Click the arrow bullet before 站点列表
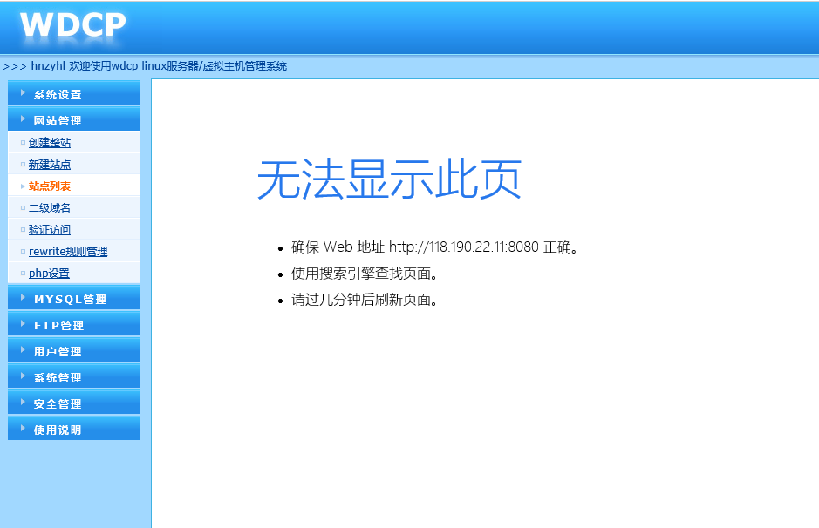819x528 pixels. point(23,186)
